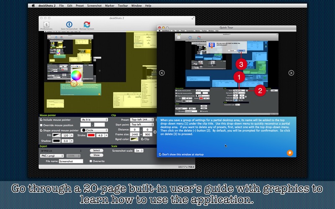Screen dimensions: 335x209
Task: Open the Fill value 120 dropdown arrow
Action: pyautogui.click(x=72, y=135)
